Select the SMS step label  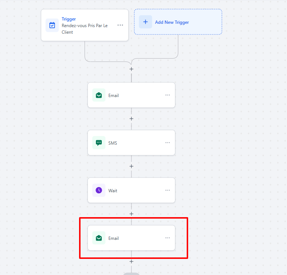[x=113, y=143]
